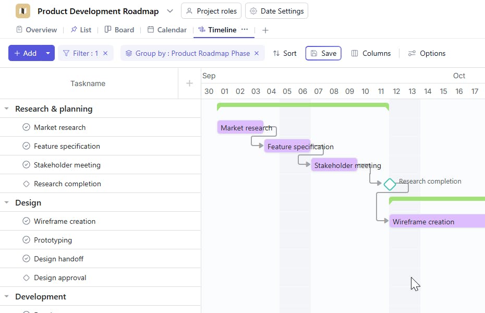
Task: Collapse the Design group
Action: 7,203
